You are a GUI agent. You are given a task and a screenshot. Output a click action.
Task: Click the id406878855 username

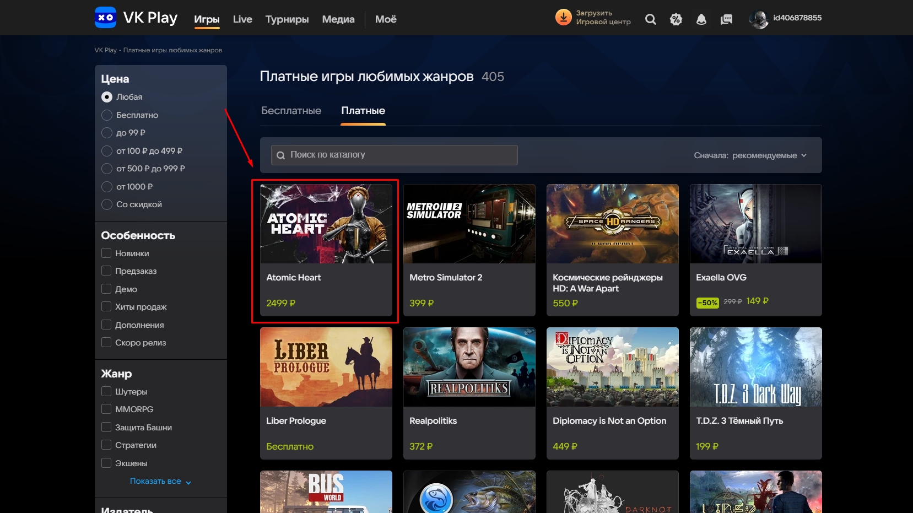click(x=797, y=18)
